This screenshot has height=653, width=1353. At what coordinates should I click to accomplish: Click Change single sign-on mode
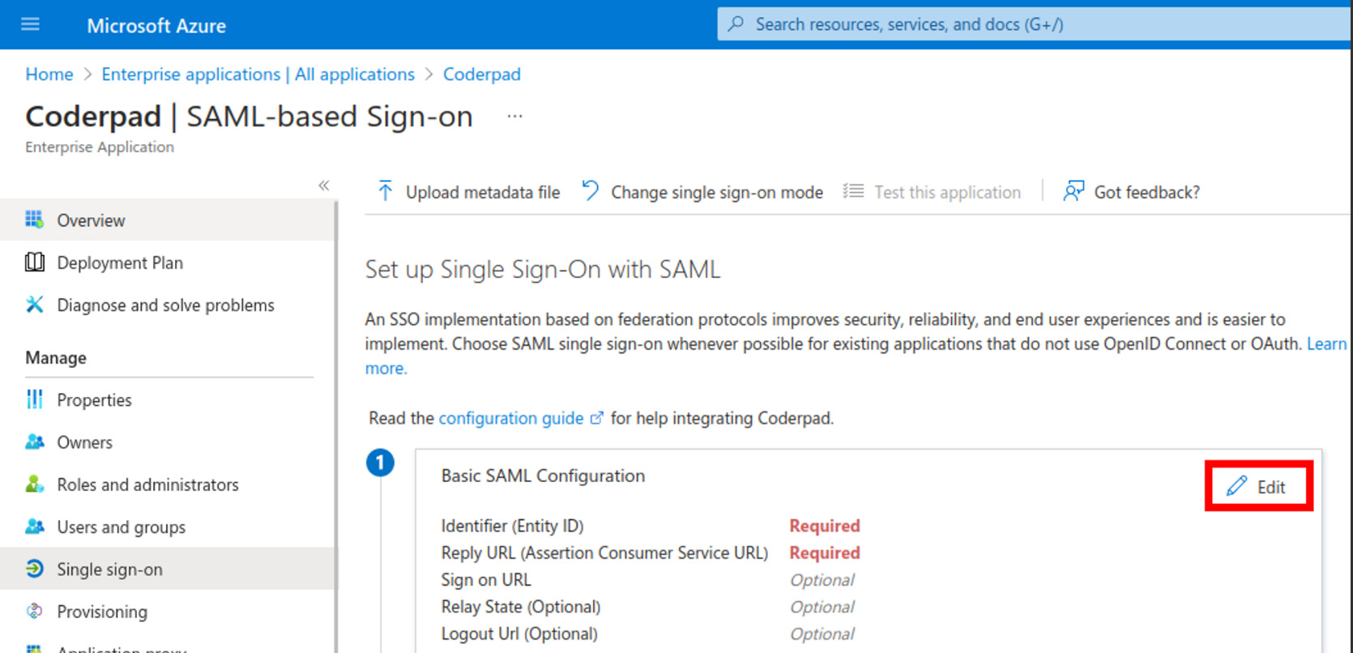(703, 192)
